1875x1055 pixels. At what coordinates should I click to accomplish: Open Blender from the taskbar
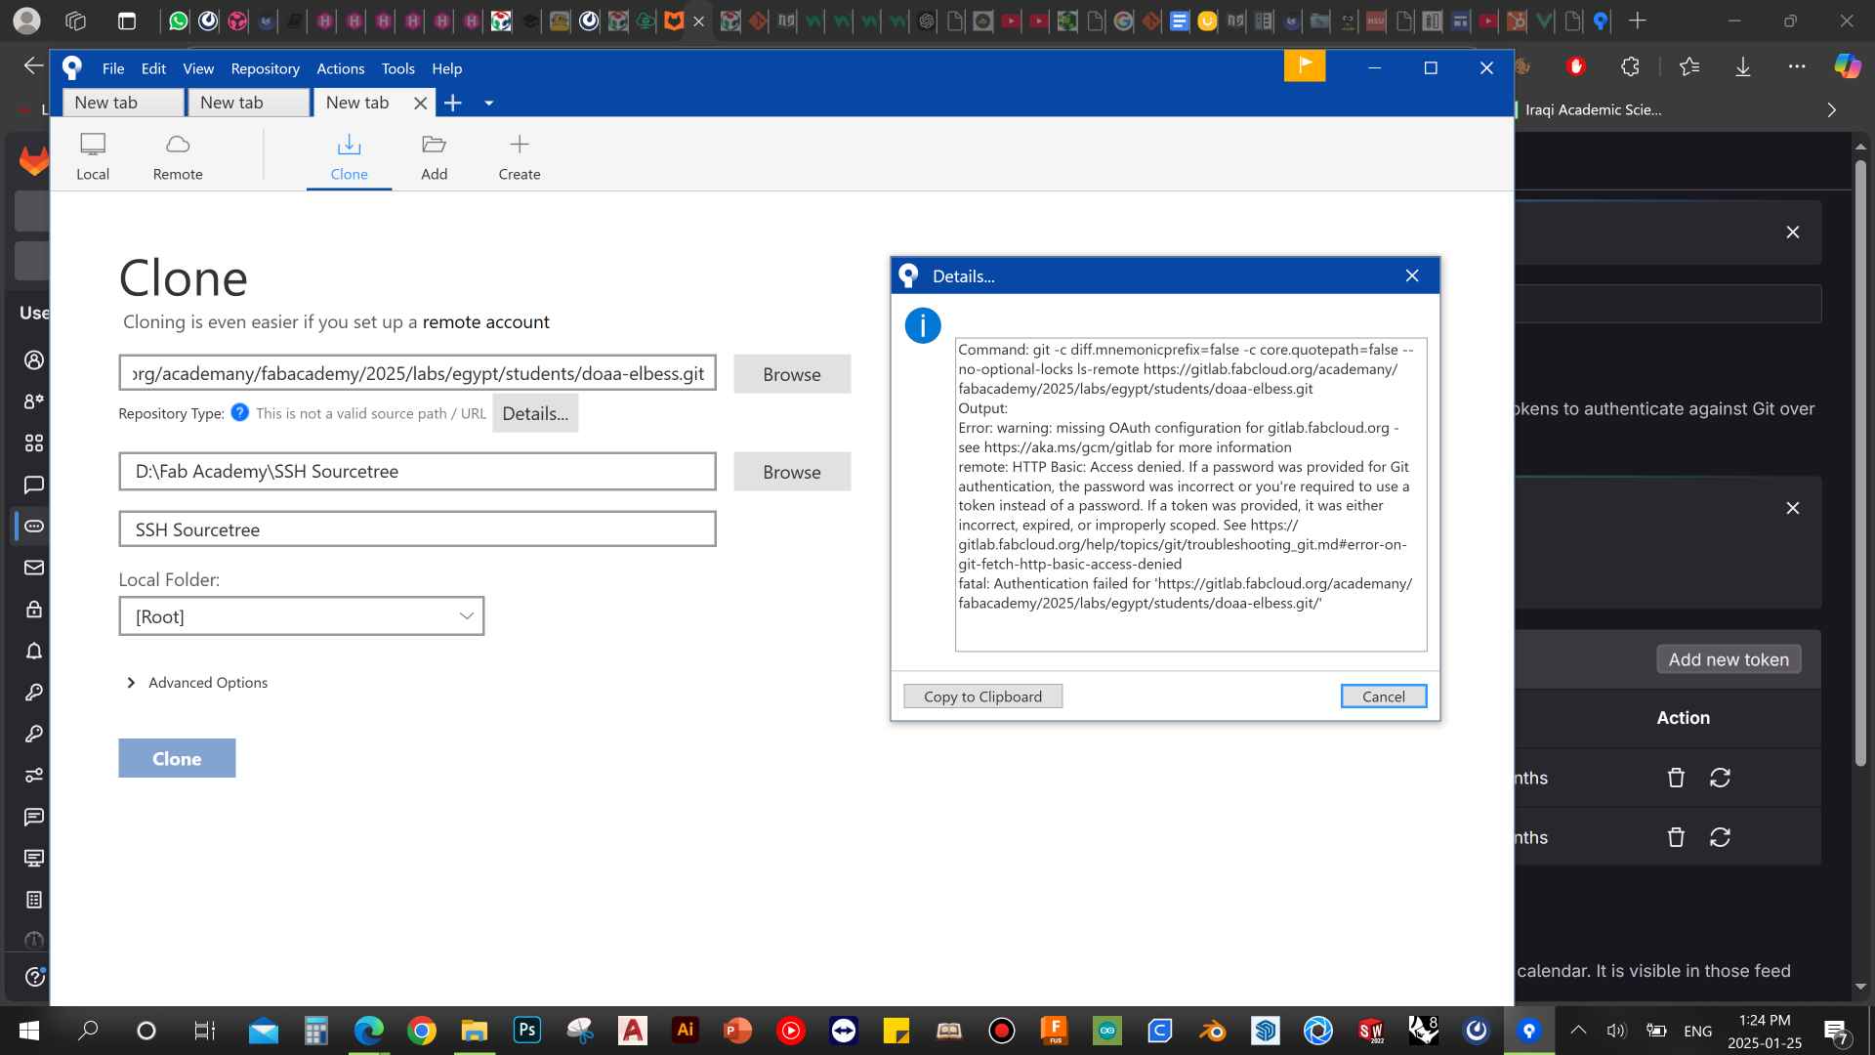(1212, 1030)
